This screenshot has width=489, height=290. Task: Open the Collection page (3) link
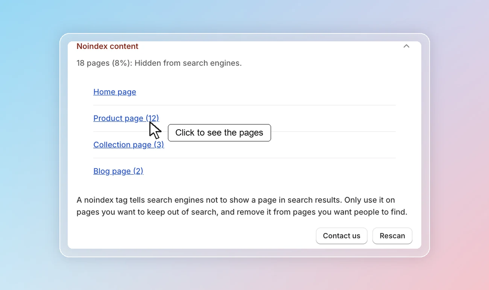pyautogui.click(x=129, y=145)
